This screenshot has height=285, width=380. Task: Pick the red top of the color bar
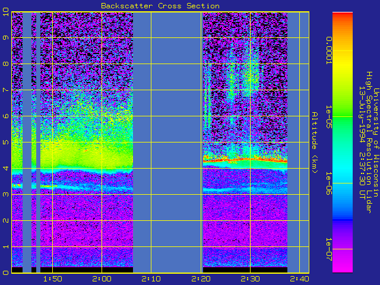pyautogui.click(x=343, y=14)
